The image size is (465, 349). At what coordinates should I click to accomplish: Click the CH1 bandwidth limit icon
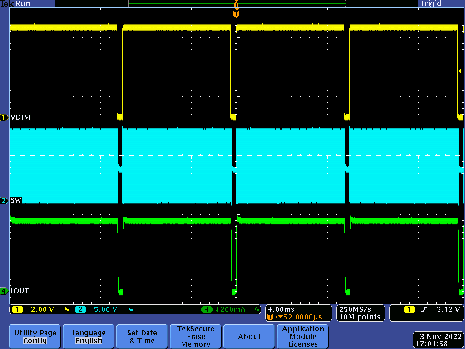pos(67,309)
